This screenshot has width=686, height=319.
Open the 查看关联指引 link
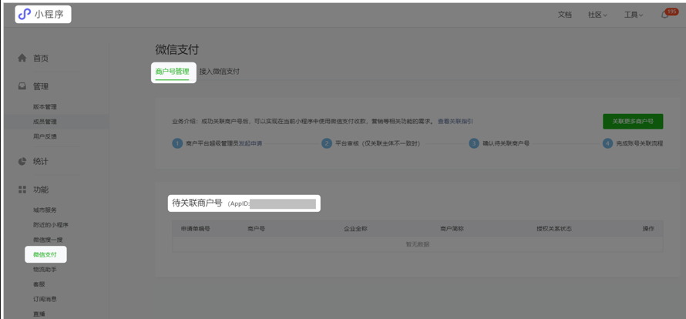click(x=456, y=122)
